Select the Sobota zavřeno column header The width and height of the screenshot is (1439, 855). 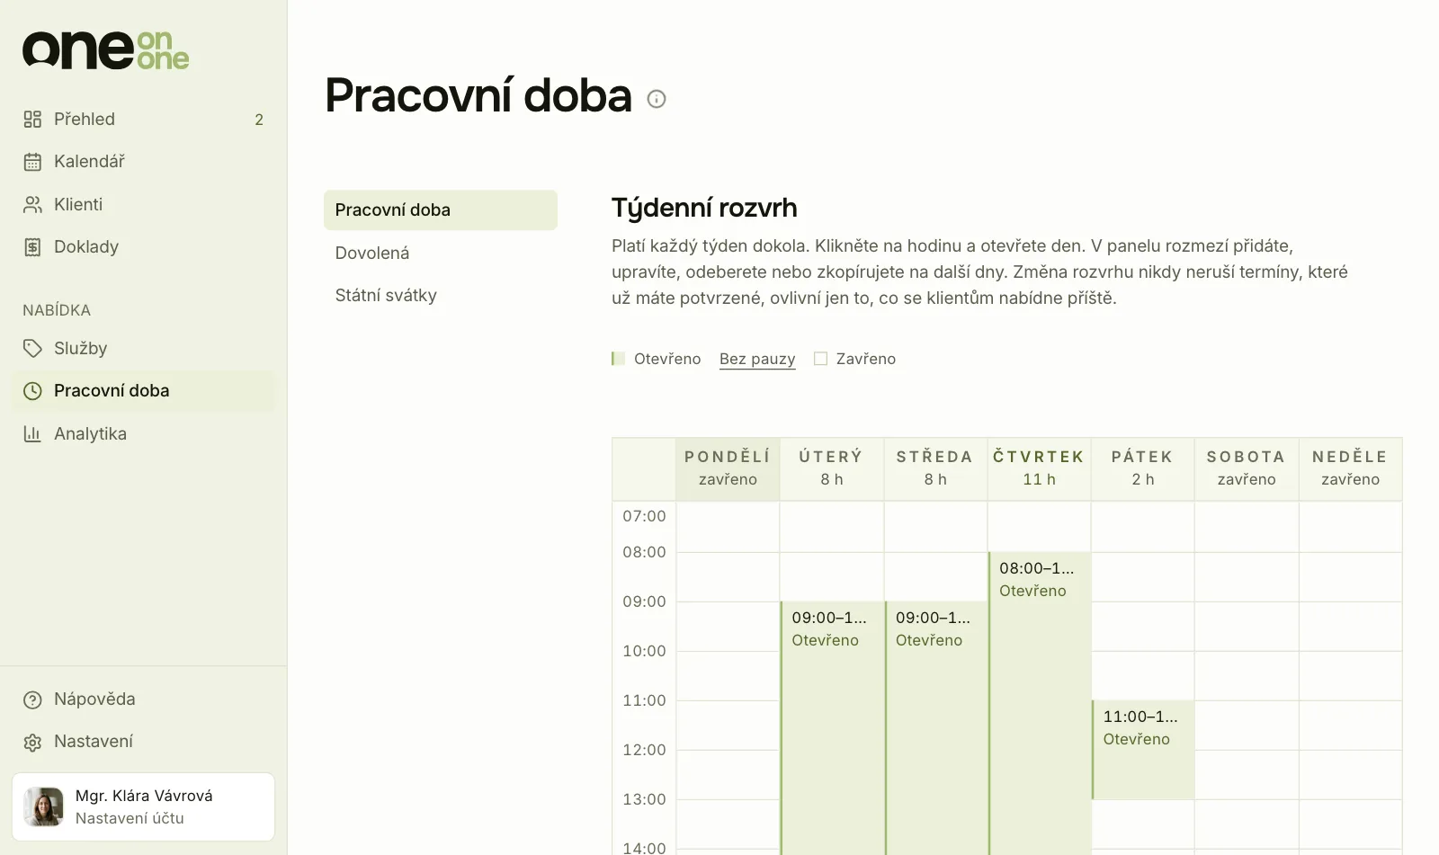1247,468
